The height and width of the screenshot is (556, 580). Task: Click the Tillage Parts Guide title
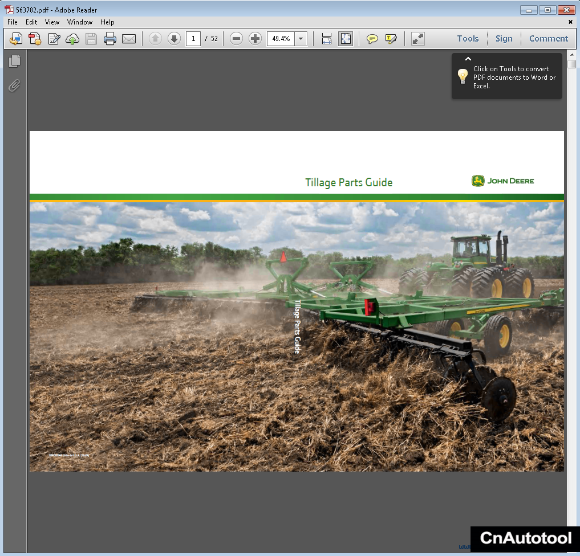(x=348, y=182)
